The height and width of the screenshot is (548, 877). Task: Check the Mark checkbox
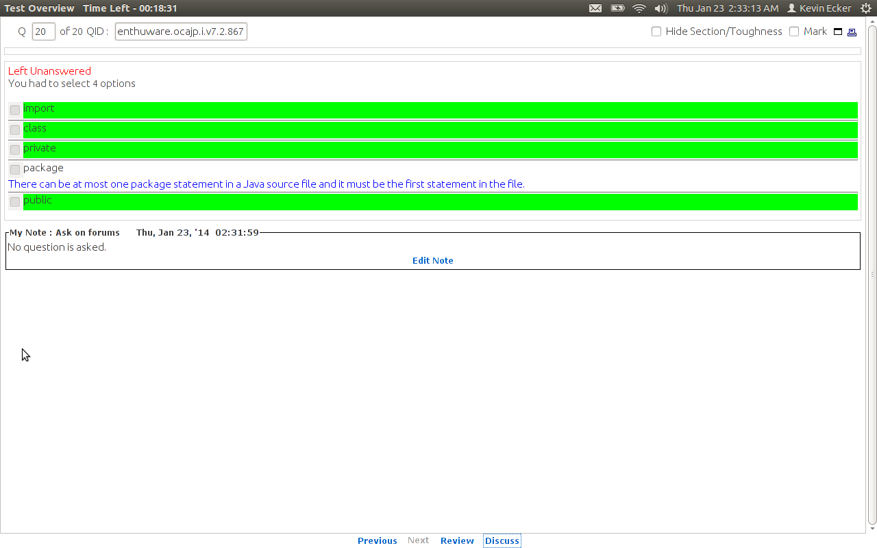793,32
